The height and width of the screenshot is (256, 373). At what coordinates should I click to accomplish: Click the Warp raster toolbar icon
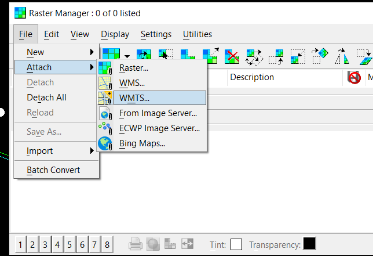[364, 57]
